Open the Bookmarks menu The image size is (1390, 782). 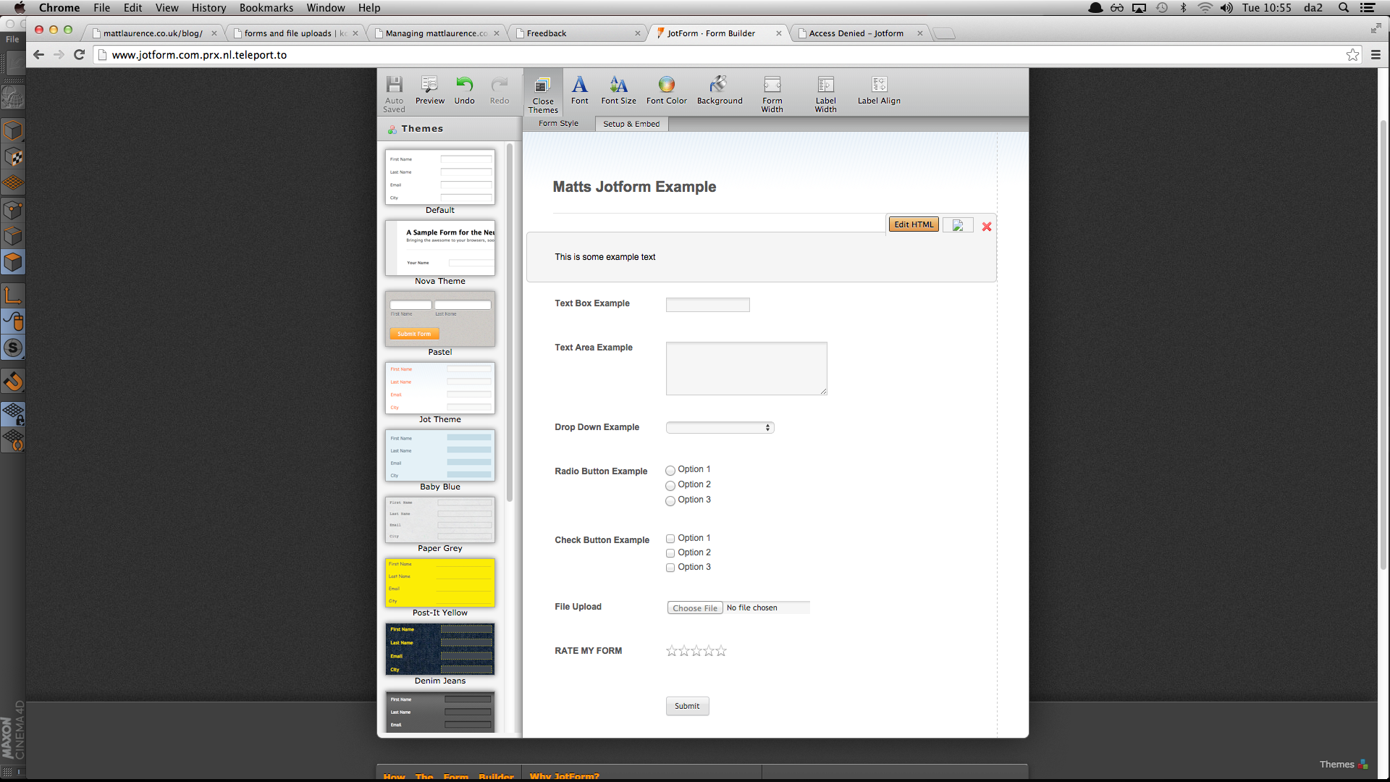tap(266, 8)
